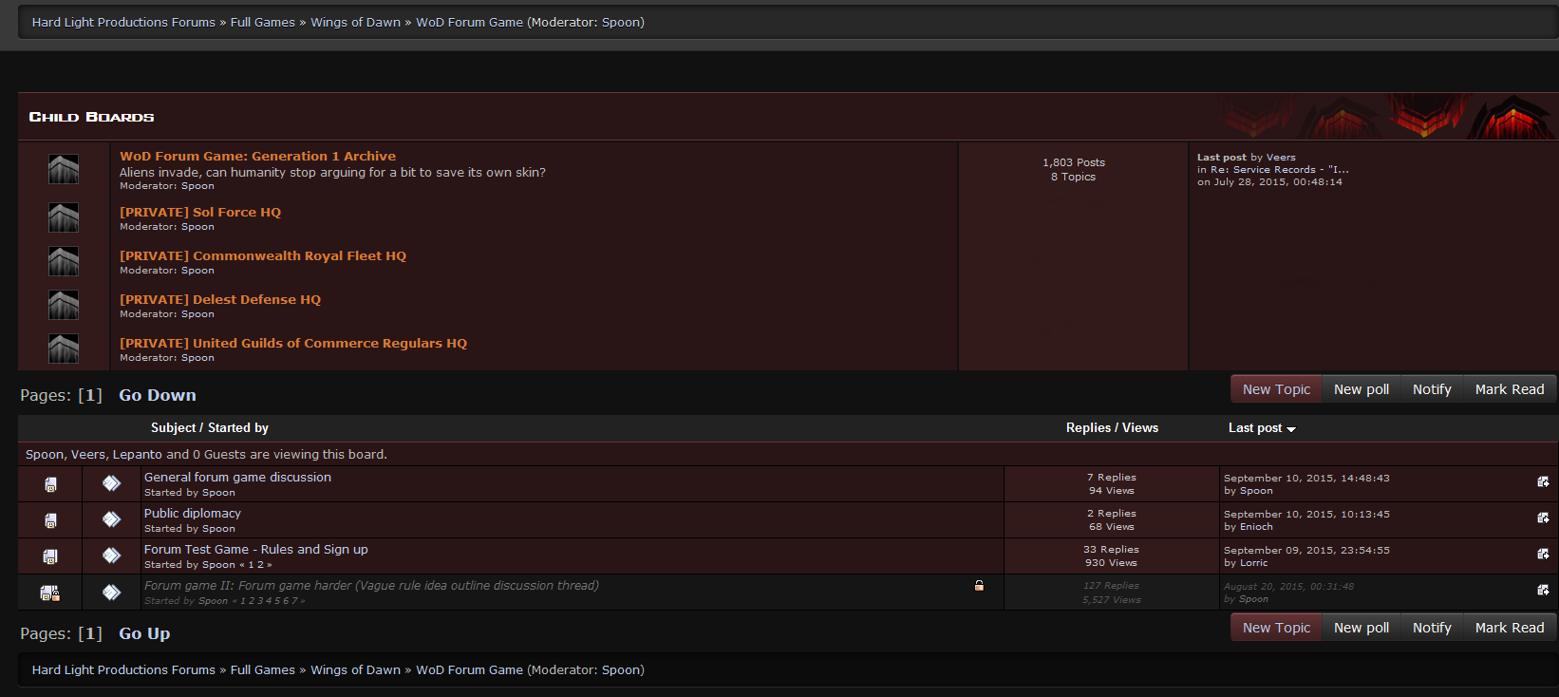Go to last post of Forum Test Game
Image resolution: width=1559 pixels, height=697 pixels.
[1543, 554]
